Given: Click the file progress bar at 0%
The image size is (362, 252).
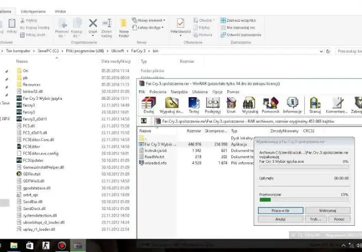Looking at the screenshot, I should 304,167.
